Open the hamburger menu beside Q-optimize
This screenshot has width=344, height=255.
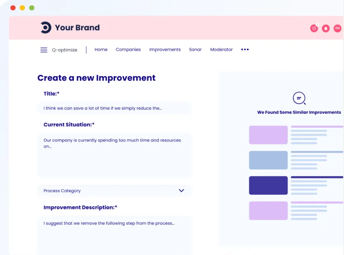(43, 50)
